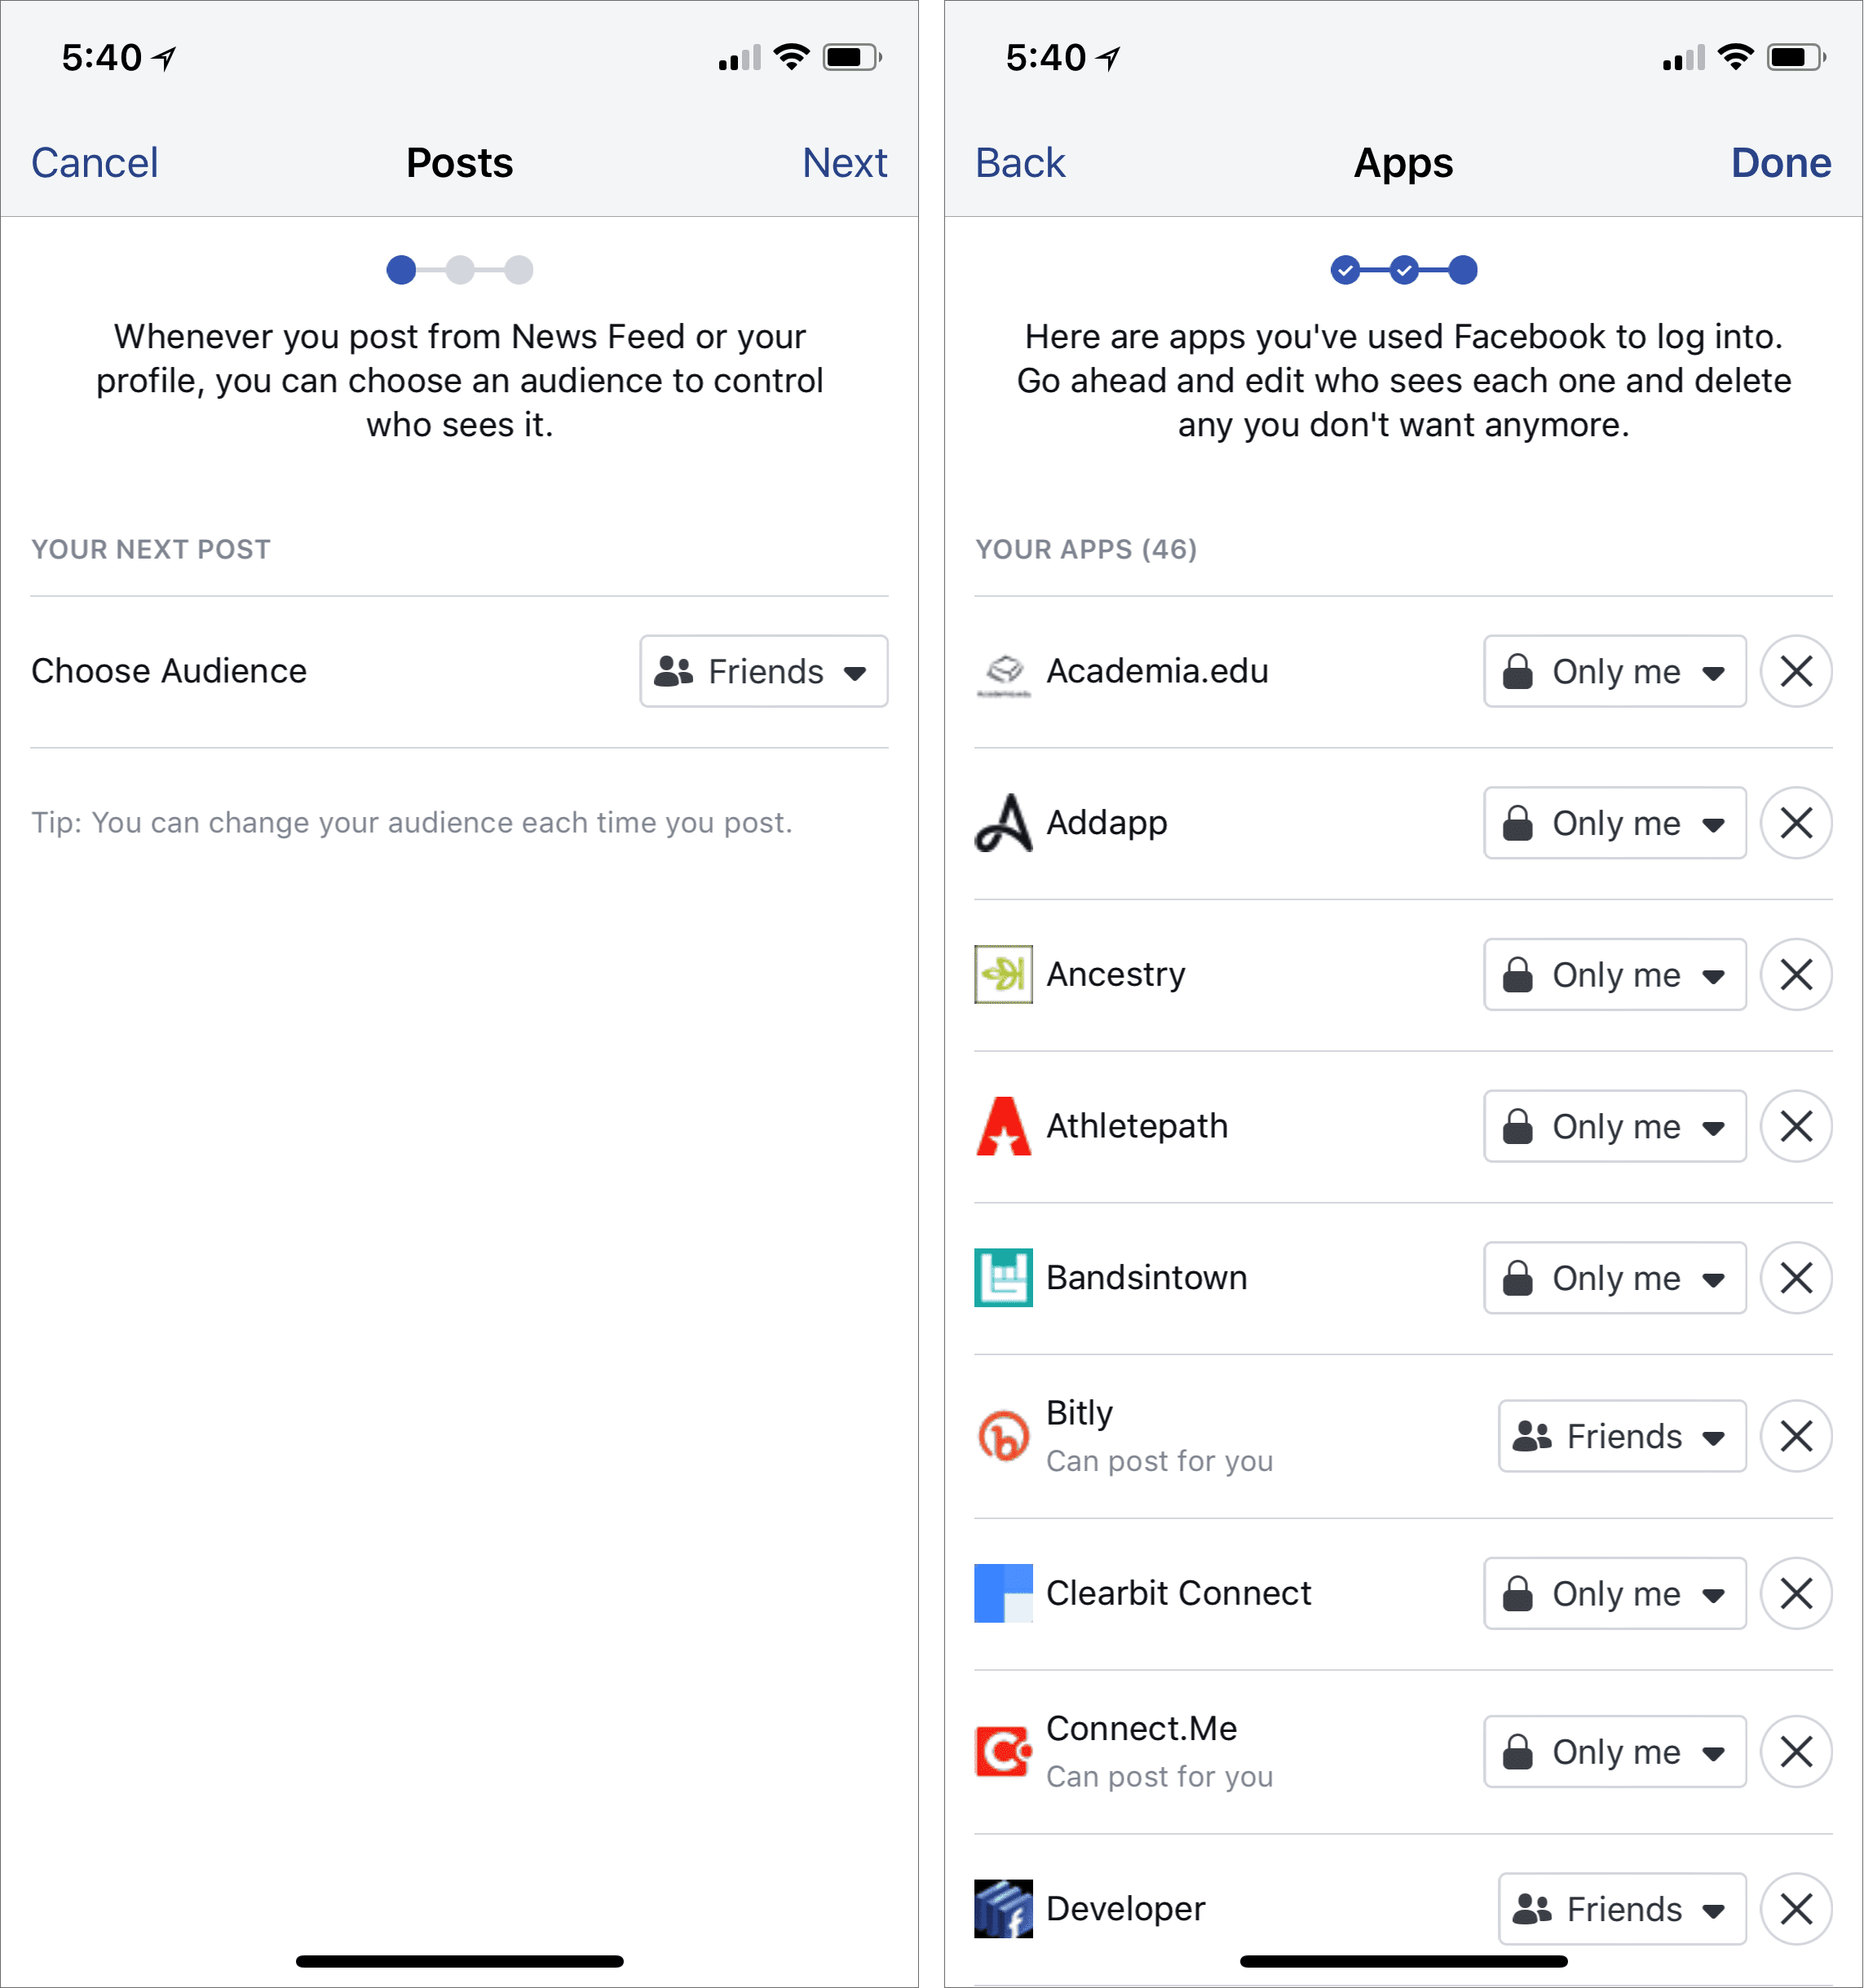
Task: Tap Next to continue from Posts
Action: click(x=844, y=163)
